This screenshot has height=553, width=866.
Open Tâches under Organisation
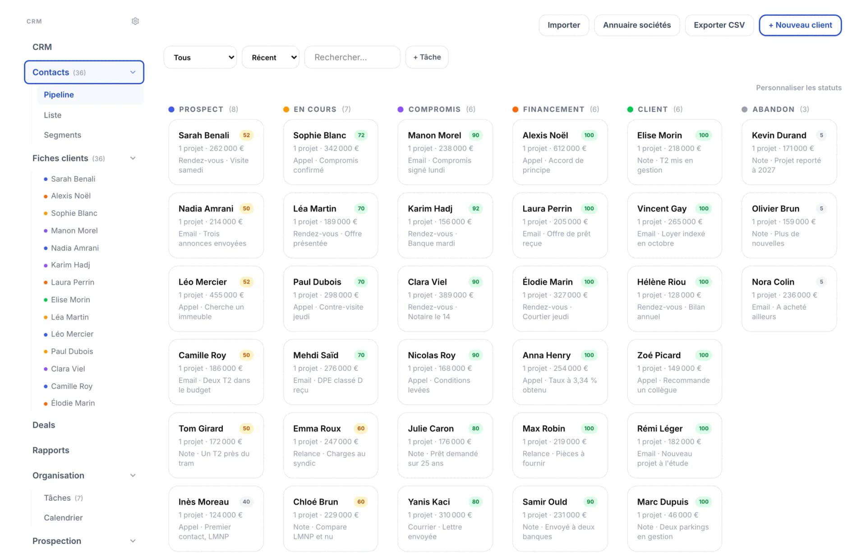pyautogui.click(x=63, y=498)
